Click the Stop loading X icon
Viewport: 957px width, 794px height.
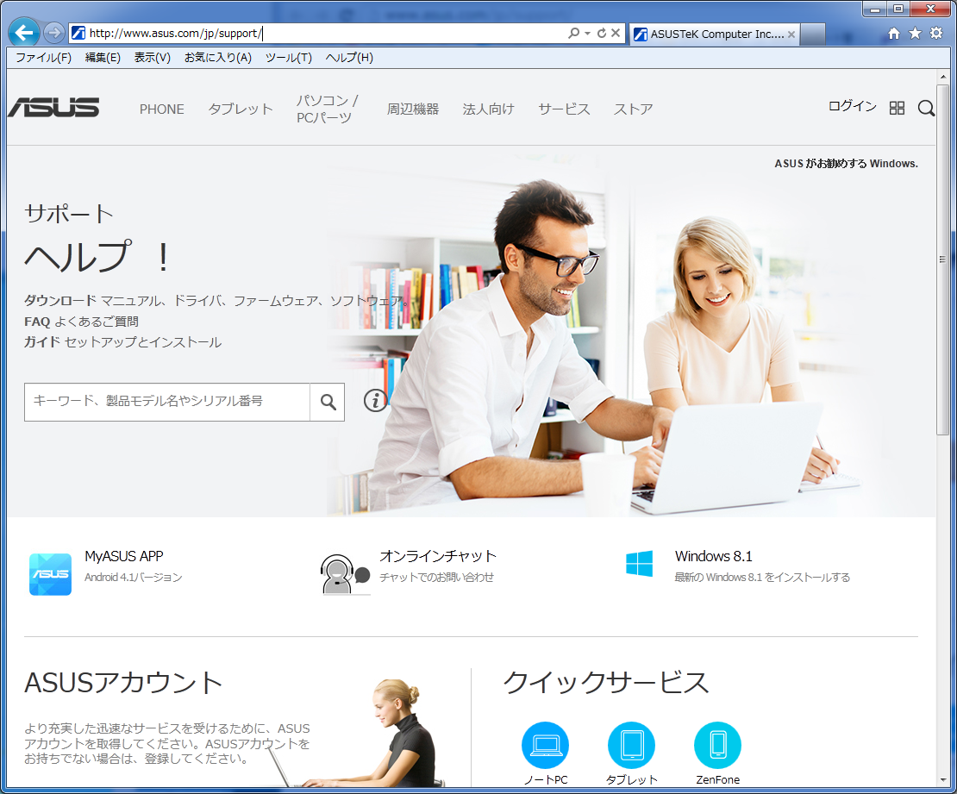(x=616, y=33)
